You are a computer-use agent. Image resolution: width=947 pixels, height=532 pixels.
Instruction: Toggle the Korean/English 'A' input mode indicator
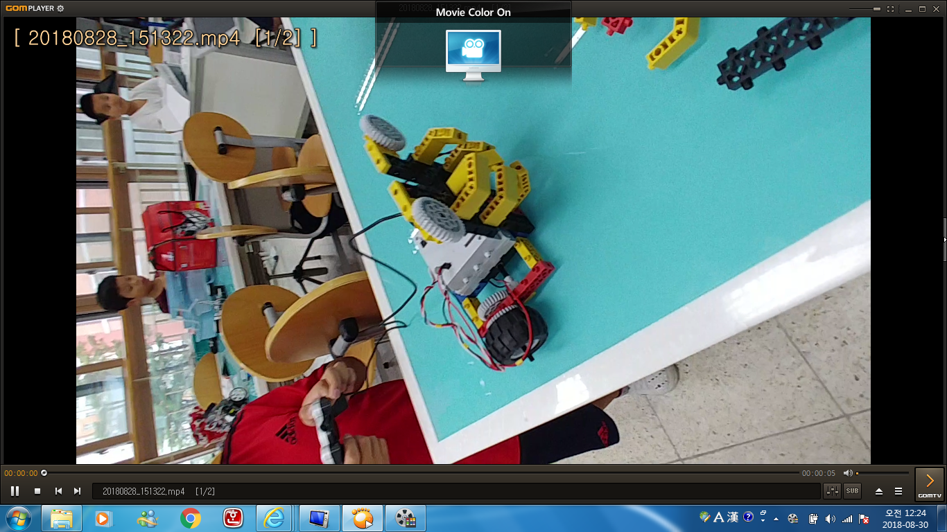(719, 517)
